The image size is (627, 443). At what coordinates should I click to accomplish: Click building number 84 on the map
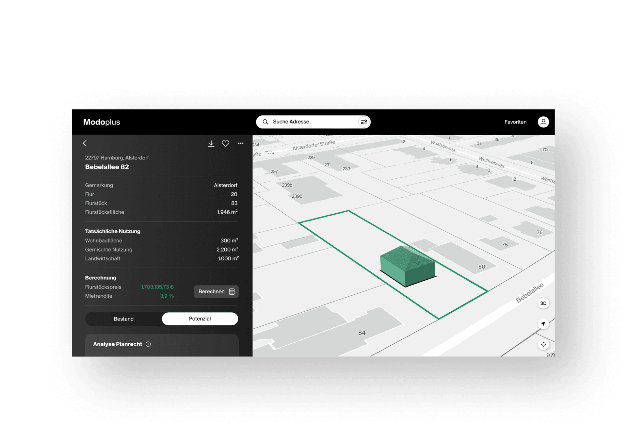tap(362, 333)
